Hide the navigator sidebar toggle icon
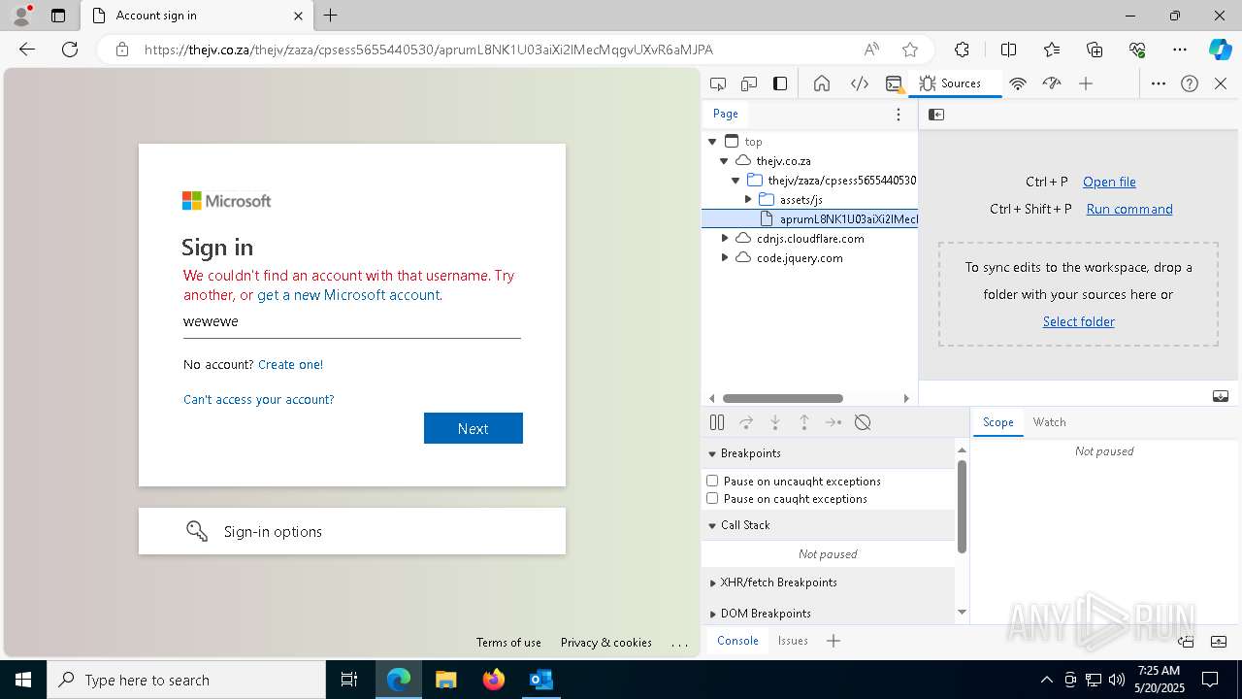The height and width of the screenshot is (699, 1242). (936, 115)
